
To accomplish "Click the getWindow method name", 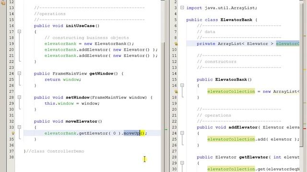I will pos(101,74).
